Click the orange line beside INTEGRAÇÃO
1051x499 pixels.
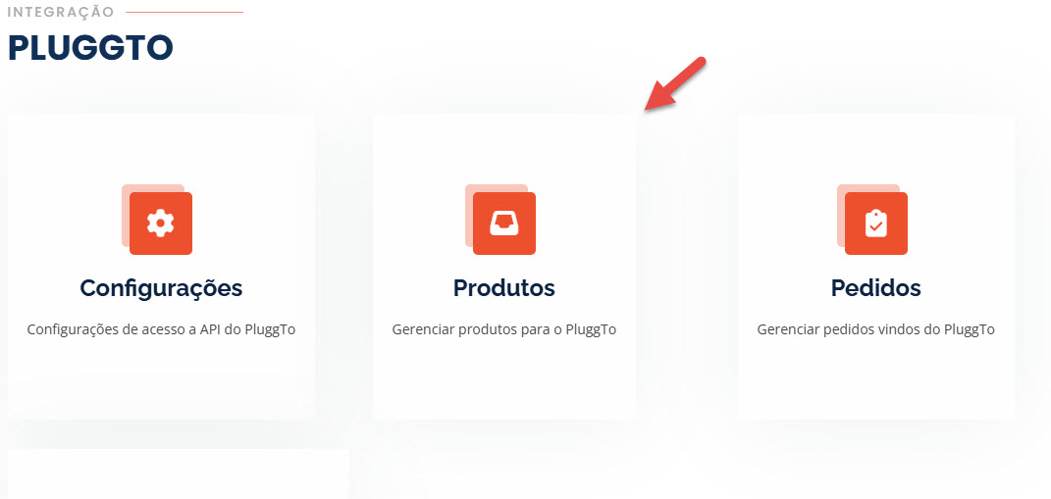click(184, 12)
